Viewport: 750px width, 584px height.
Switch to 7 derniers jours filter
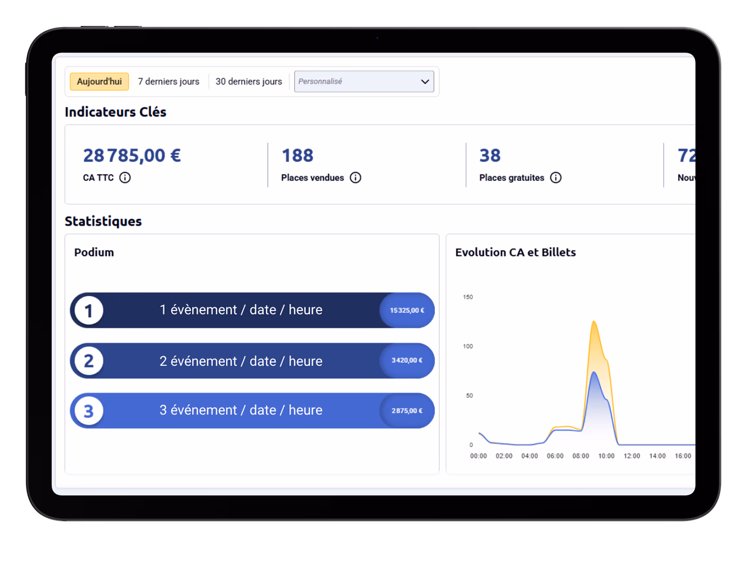(169, 81)
